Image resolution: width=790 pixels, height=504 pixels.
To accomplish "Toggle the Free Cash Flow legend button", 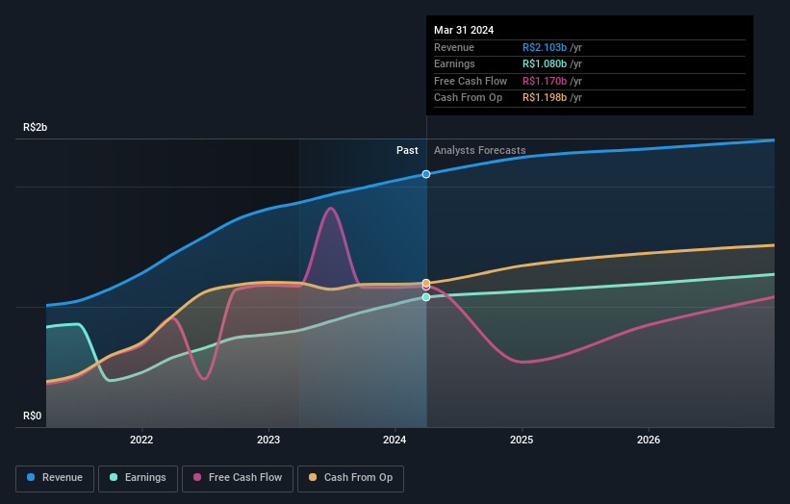I will click(238, 478).
